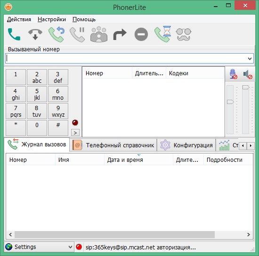Open the Действия menu
Viewport: 259px width, 256px height.
[x=19, y=19]
